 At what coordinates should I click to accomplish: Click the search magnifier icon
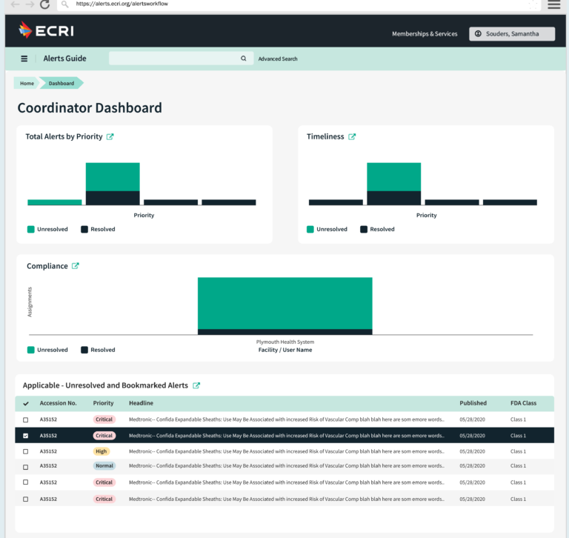click(x=244, y=59)
